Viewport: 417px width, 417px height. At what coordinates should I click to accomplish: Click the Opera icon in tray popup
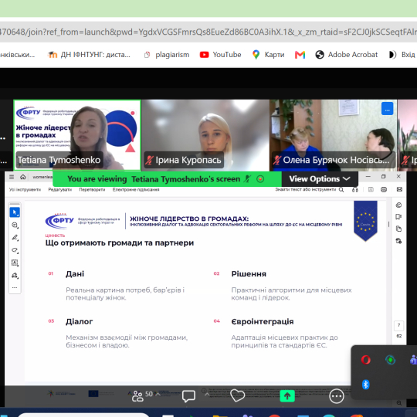(366, 360)
